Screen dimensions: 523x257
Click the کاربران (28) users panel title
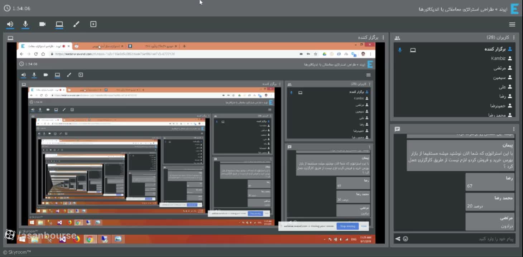(x=498, y=37)
